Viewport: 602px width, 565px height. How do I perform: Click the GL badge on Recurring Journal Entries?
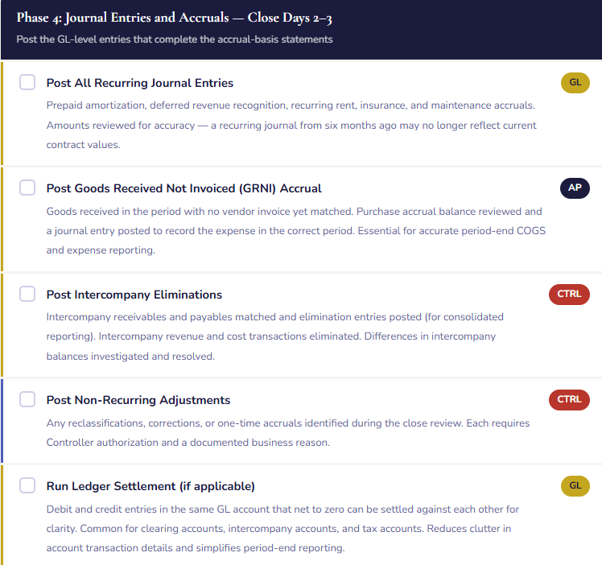(x=575, y=83)
